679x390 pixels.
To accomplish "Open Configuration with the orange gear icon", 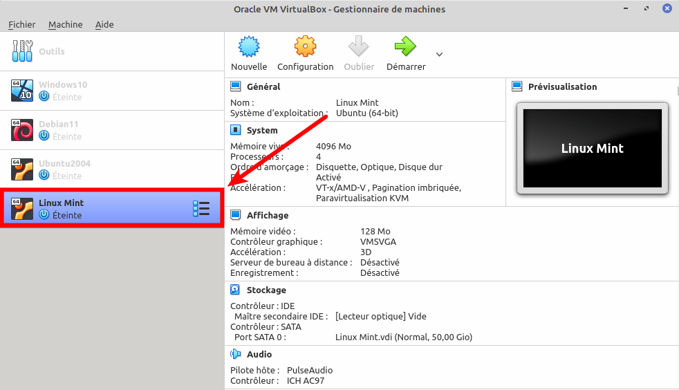I will (x=306, y=46).
